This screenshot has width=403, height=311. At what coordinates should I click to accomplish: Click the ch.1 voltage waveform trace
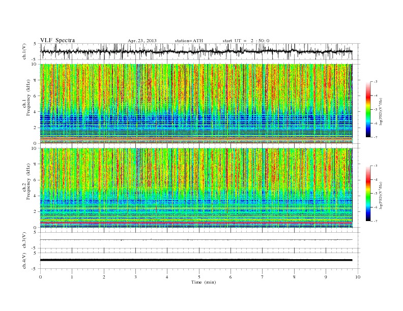click(196, 51)
